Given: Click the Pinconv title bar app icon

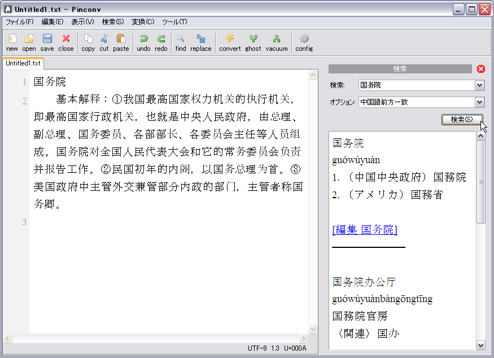Looking at the screenshot, I should (8, 9).
